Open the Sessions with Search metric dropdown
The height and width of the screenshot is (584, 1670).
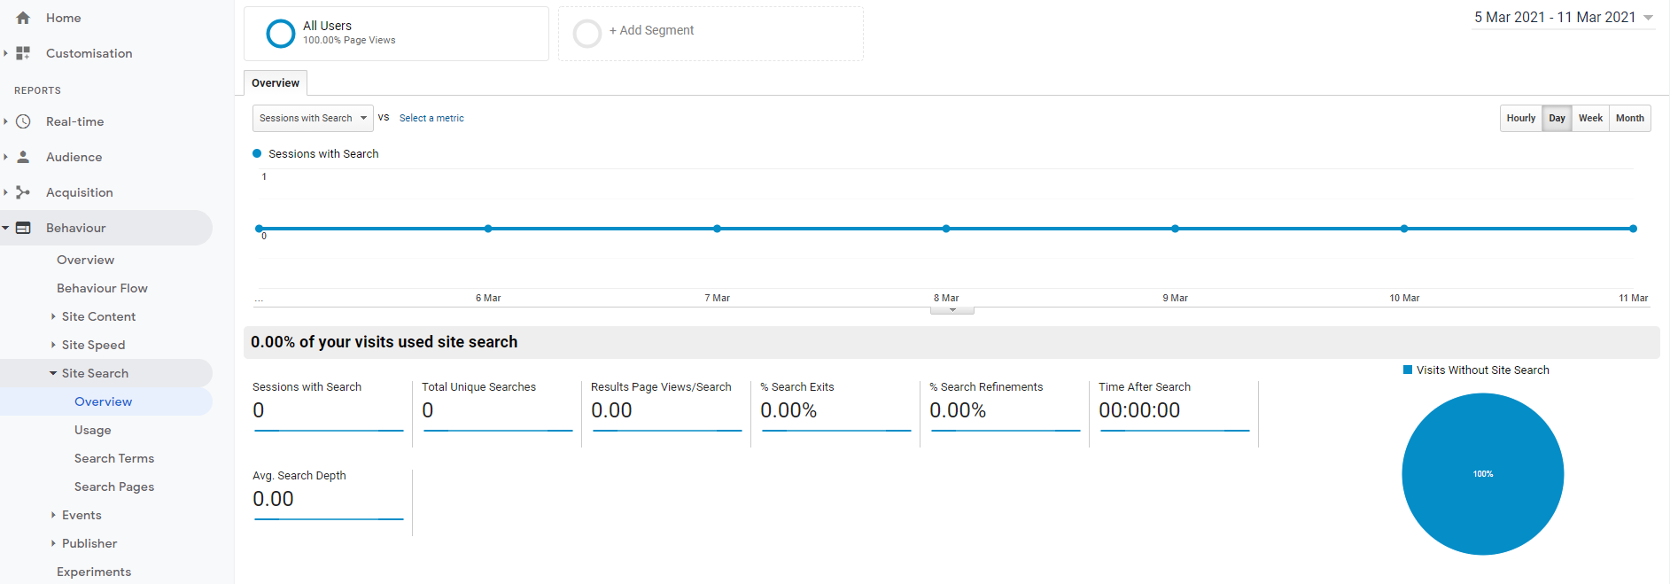(313, 118)
